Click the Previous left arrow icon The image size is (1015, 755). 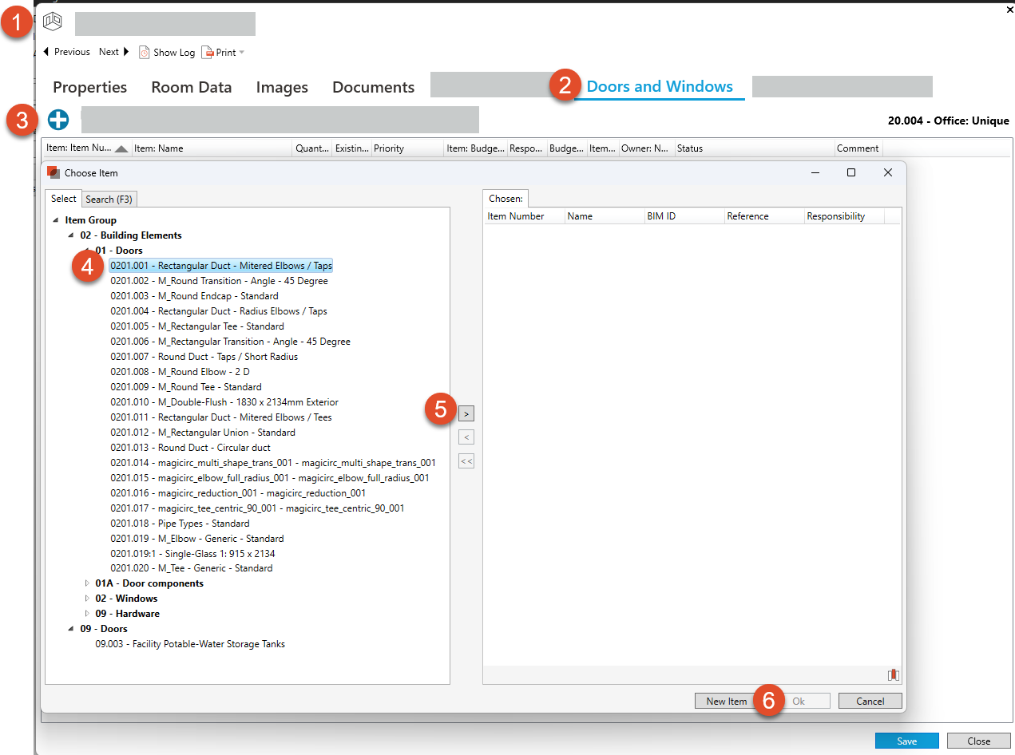(x=46, y=52)
